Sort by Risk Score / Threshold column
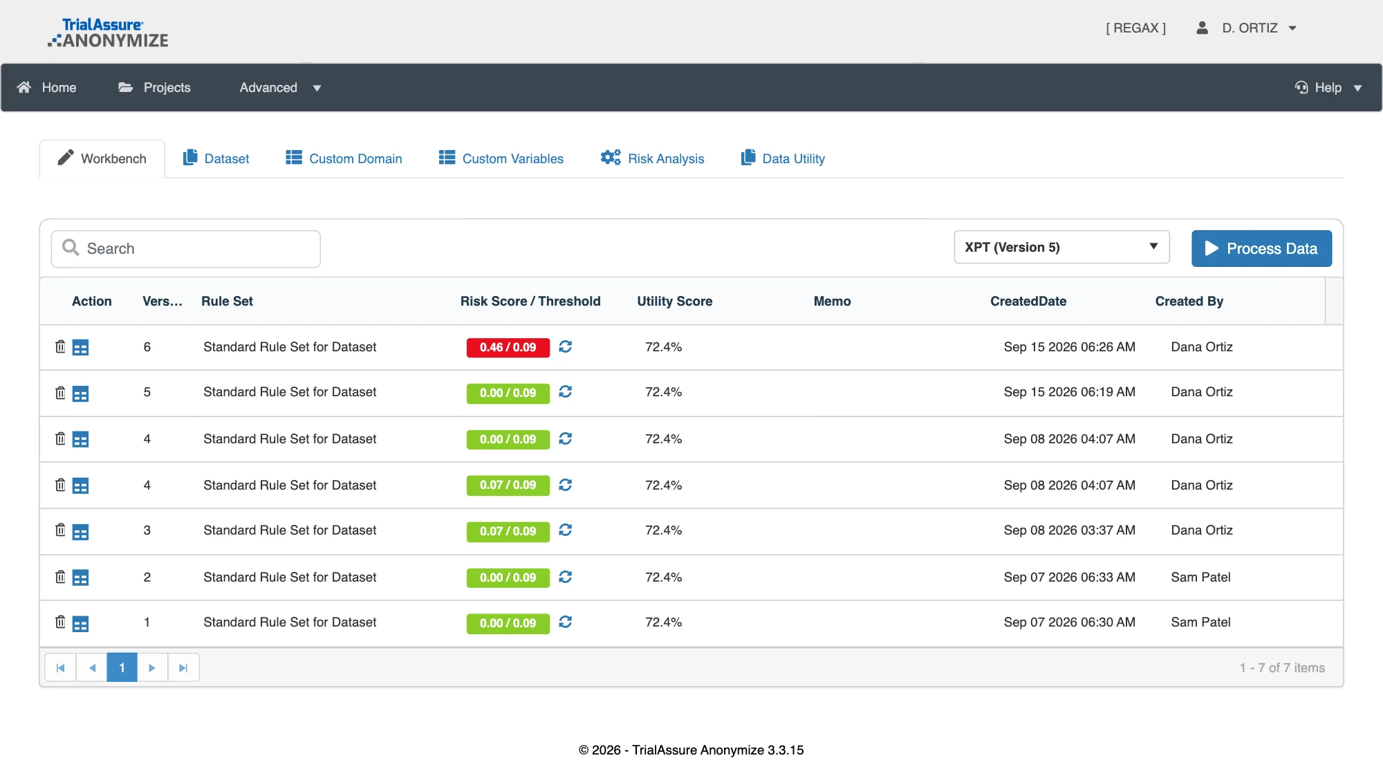The image size is (1383, 778). [530, 302]
